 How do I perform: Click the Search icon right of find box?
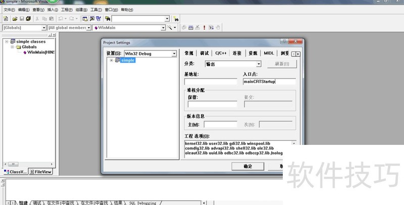point(176,19)
